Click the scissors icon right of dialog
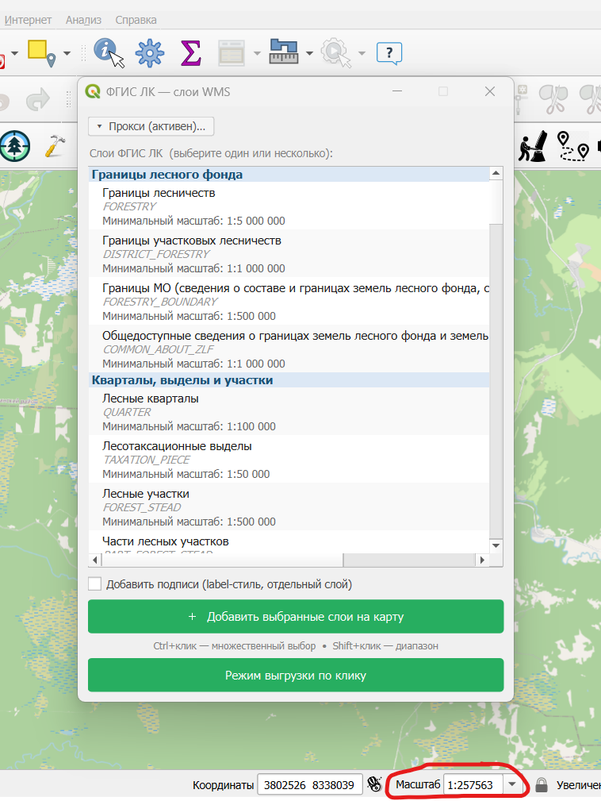The height and width of the screenshot is (801, 601). tap(553, 99)
